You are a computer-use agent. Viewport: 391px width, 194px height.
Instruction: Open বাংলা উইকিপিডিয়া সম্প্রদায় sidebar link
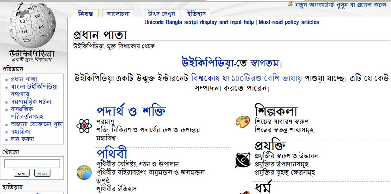click(34, 91)
